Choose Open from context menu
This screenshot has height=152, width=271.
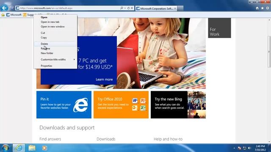pos(55,17)
